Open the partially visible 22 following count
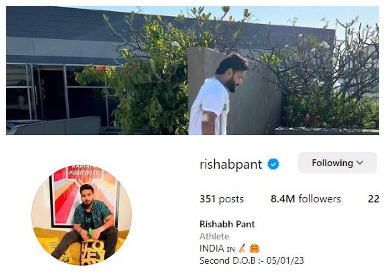385x275 pixels. 373,199
